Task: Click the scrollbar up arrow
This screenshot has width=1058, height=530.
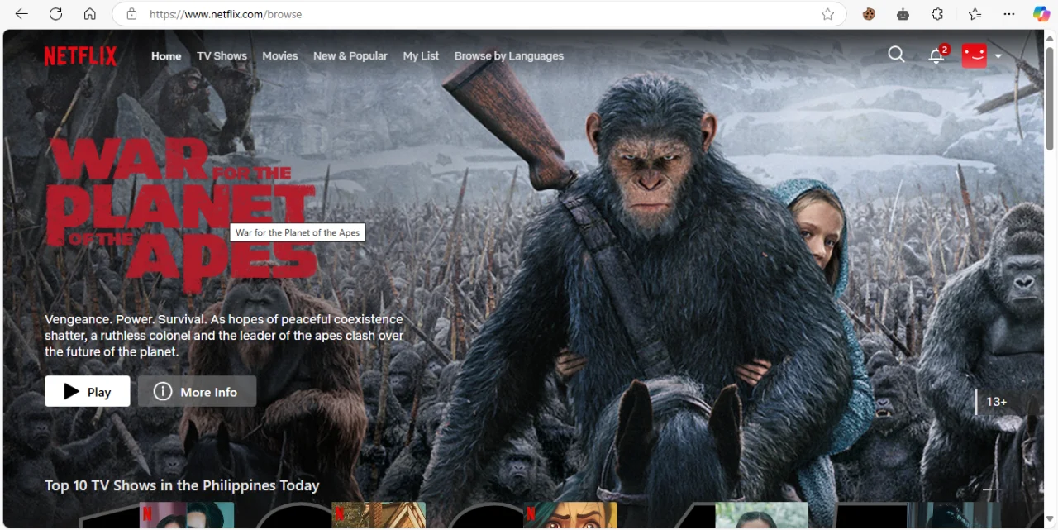Action: (x=1051, y=38)
